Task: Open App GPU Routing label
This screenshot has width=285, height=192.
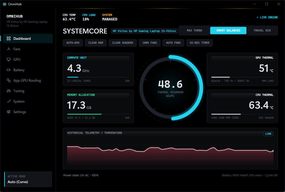Action: pos(27,80)
